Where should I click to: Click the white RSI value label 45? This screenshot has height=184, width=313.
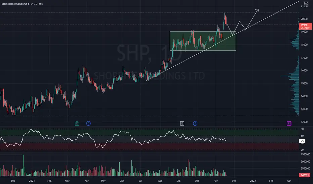(x=302, y=141)
